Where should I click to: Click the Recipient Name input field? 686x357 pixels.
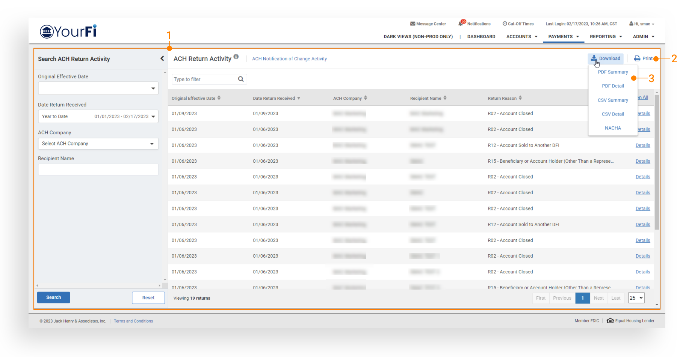tap(98, 170)
